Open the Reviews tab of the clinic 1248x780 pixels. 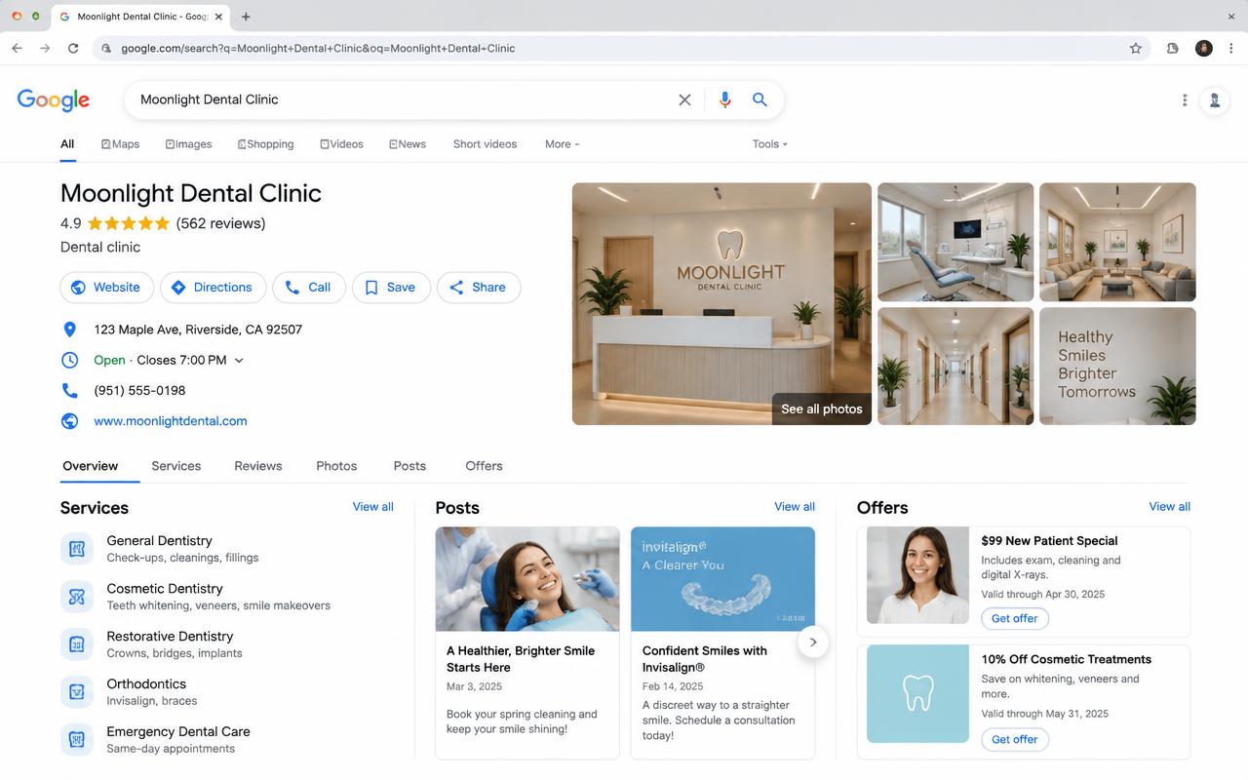coord(258,466)
